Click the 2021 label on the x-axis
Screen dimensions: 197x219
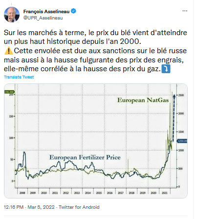coord(164,193)
